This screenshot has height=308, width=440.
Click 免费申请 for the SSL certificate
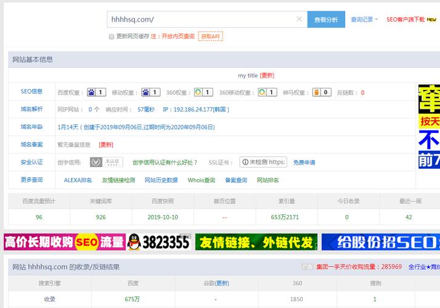(304, 163)
